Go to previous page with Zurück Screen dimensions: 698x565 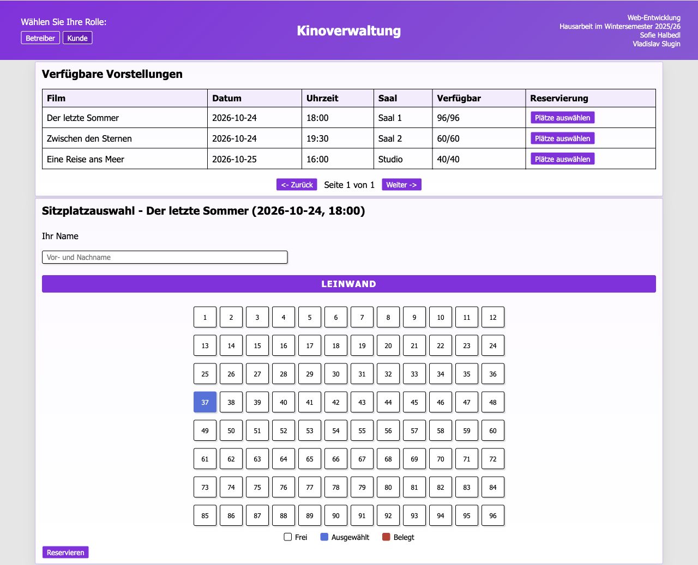pyautogui.click(x=297, y=185)
